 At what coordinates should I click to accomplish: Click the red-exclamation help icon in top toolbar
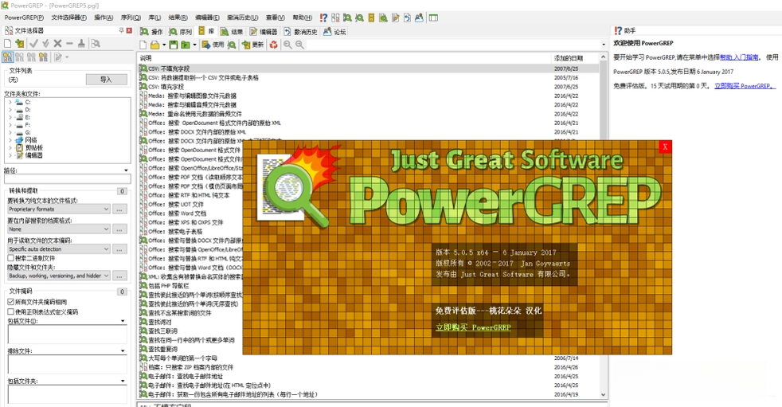pos(323,18)
